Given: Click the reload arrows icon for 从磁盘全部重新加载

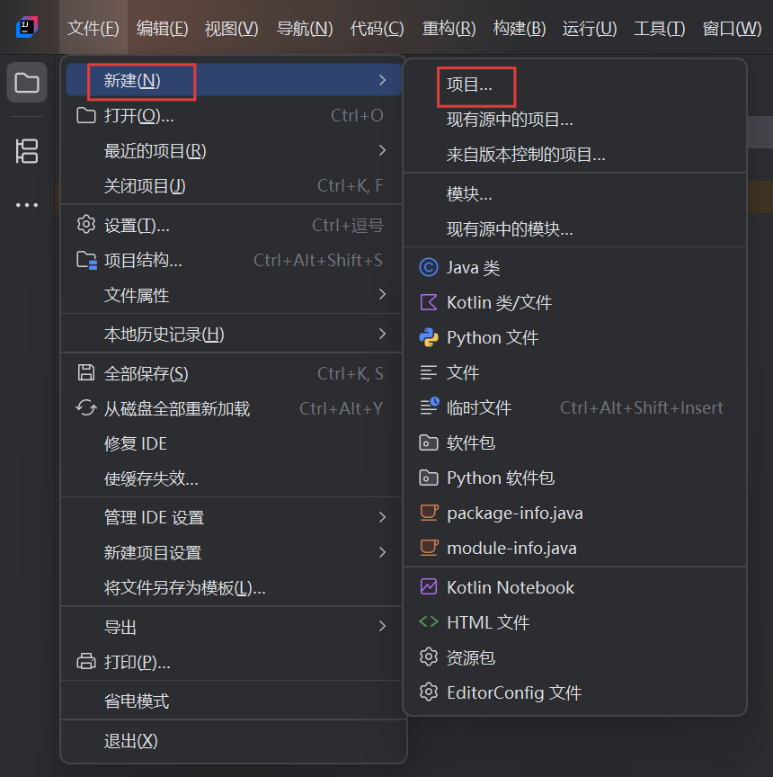Looking at the screenshot, I should pos(86,407).
